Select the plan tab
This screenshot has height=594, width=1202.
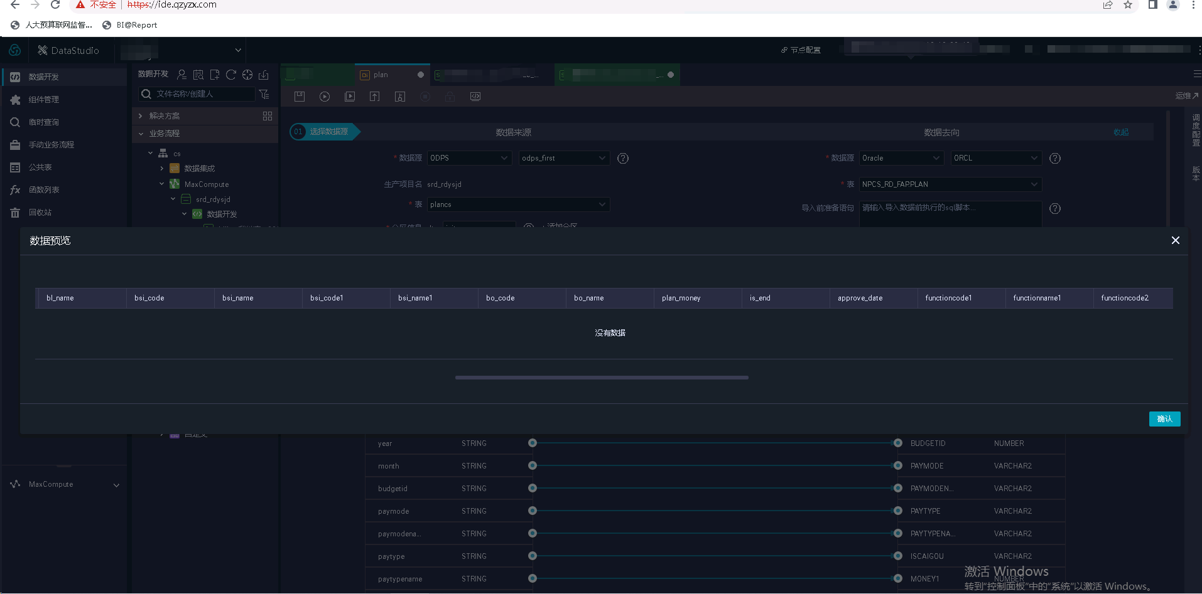point(392,75)
